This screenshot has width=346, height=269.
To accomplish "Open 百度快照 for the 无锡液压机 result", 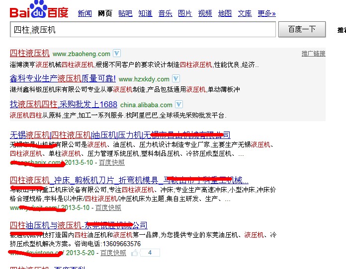I will pos(112,163).
